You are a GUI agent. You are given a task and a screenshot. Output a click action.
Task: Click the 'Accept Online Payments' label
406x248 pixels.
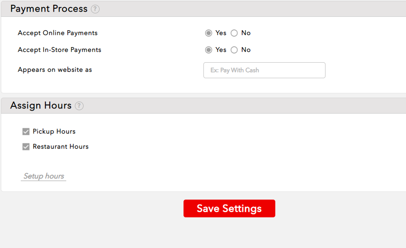(58, 33)
